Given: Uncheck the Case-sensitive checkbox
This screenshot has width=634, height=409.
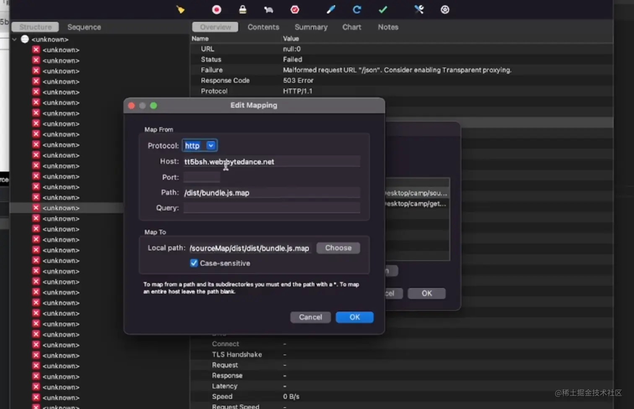Looking at the screenshot, I should tap(194, 263).
